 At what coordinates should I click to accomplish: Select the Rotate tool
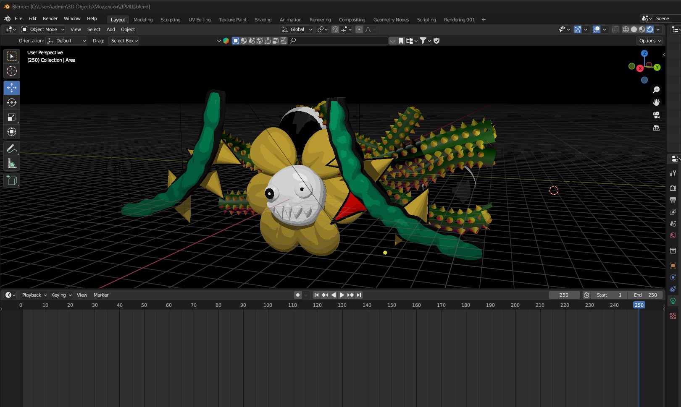(12, 102)
